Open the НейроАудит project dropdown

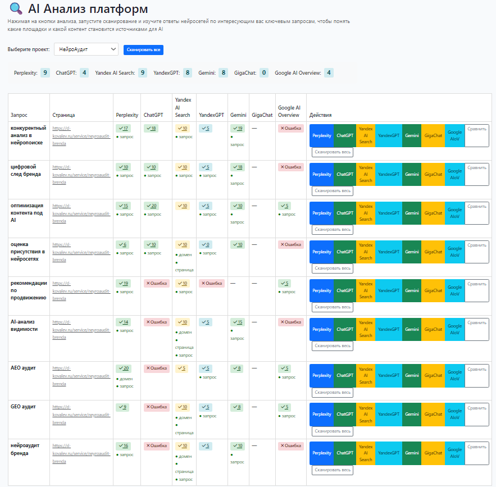pyautogui.click(x=86, y=49)
